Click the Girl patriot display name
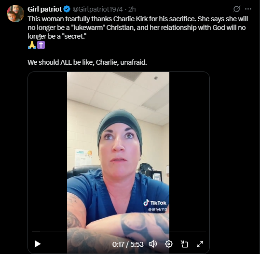Screen dimensions: 260x254 (x=44, y=9)
